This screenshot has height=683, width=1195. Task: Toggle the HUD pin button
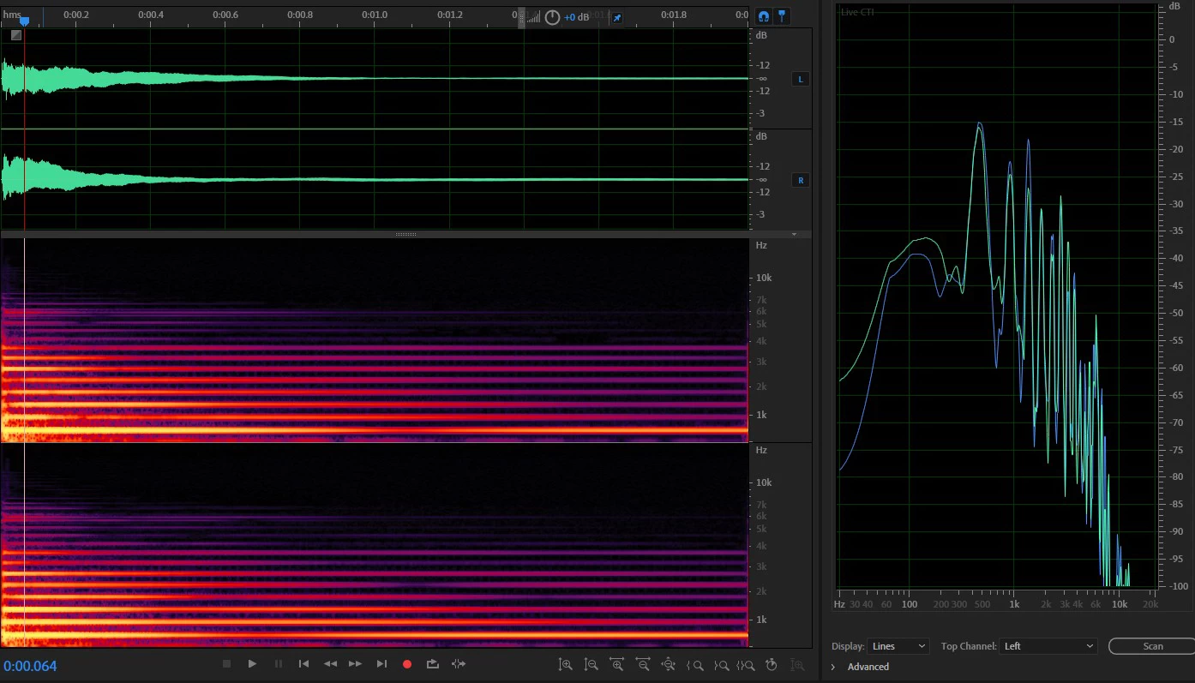(617, 17)
